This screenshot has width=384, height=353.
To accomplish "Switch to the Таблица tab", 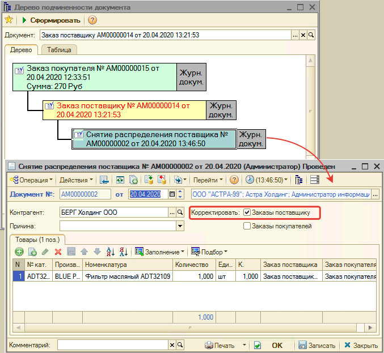I will [x=59, y=50].
